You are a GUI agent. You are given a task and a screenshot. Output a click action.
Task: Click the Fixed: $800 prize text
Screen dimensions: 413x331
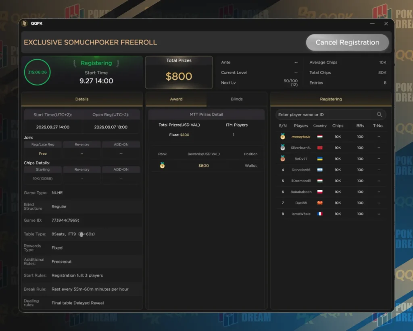[x=179, y=135]
